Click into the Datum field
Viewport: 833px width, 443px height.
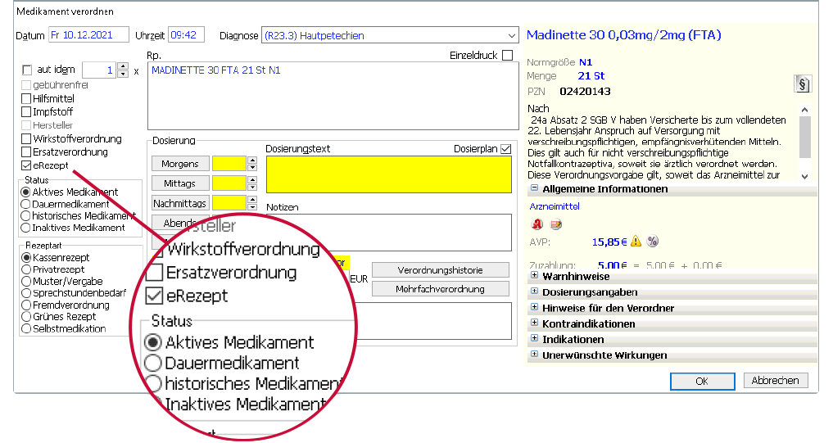88,35
